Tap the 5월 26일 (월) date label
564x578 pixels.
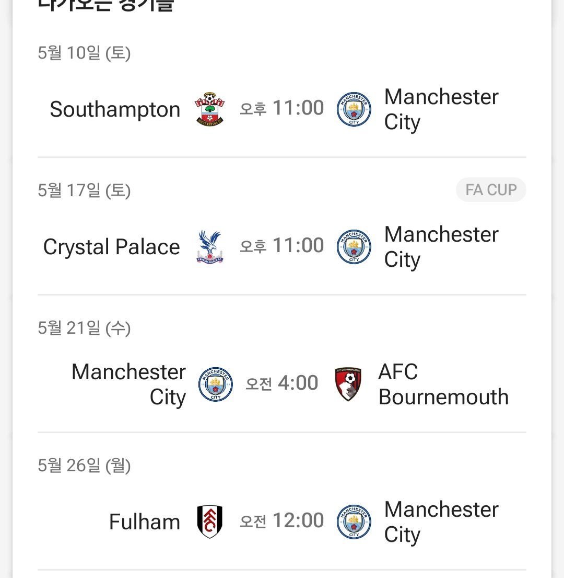coord(84,466)
